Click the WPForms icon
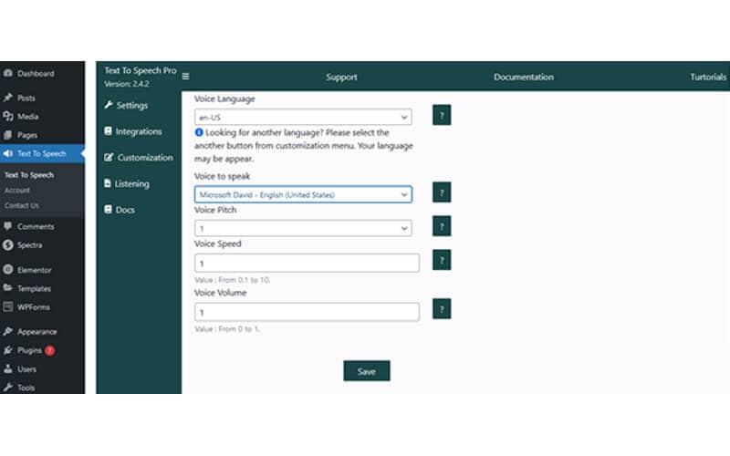 [x=8, y=306]
